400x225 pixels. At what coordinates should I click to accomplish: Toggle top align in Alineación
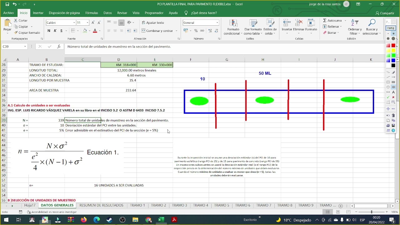click(x=109, y=22)
